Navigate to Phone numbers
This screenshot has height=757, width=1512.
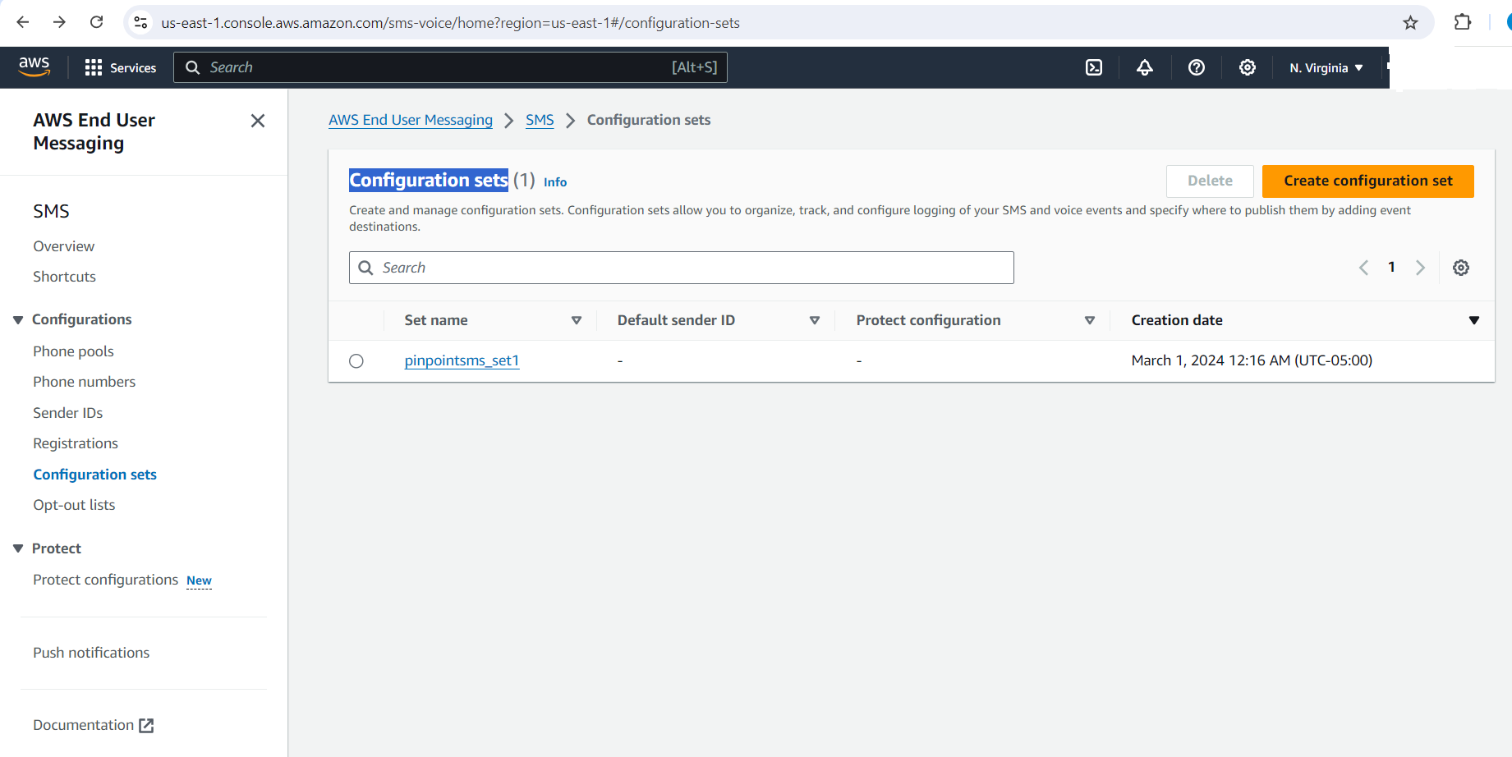(84, 382)
